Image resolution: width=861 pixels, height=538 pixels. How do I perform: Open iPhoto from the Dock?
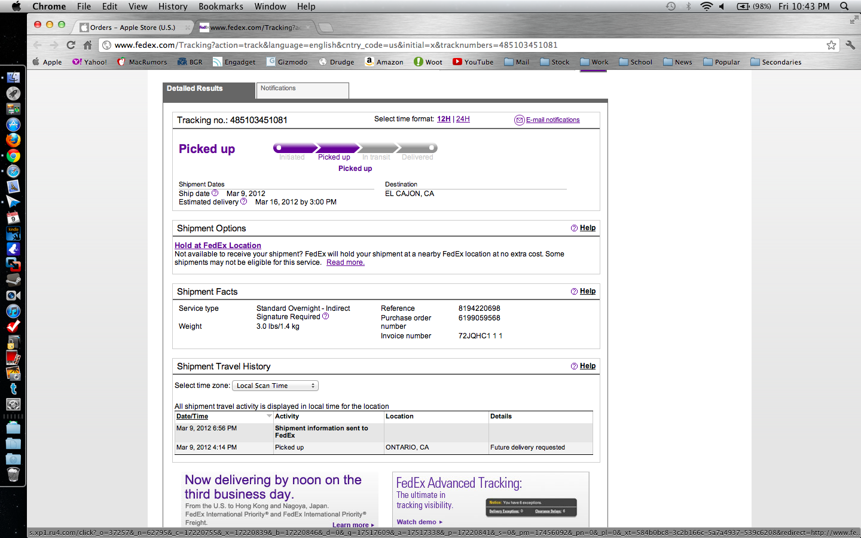click(13, 373)
